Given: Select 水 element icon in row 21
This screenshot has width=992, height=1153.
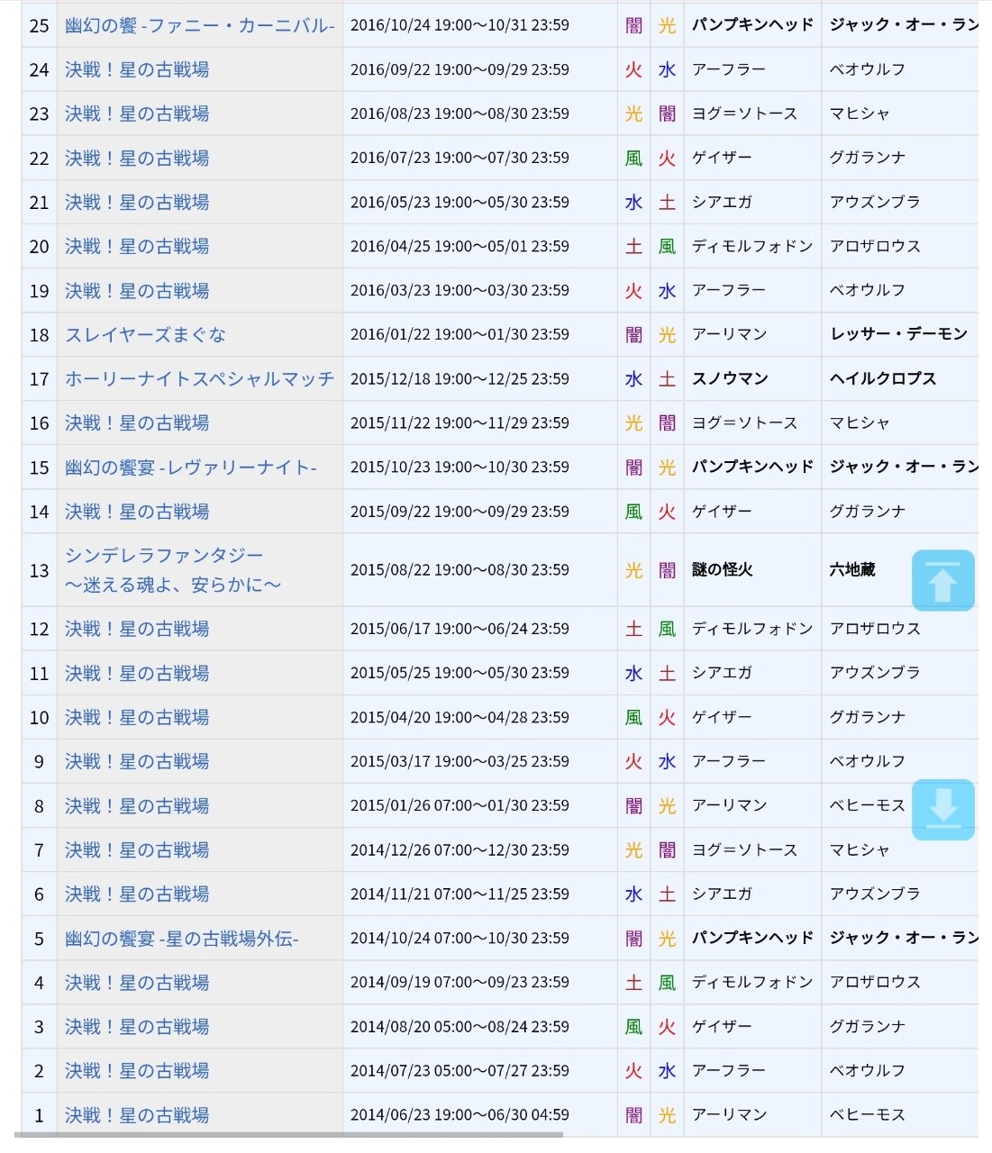Looking at the screenshot, I should 634,202.
